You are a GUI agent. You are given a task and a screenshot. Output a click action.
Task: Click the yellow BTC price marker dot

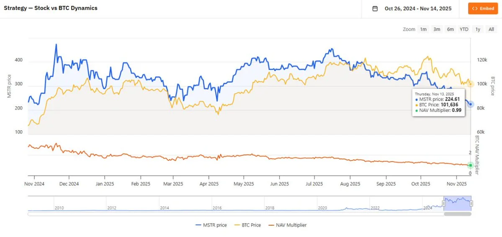tap(471, 84)
